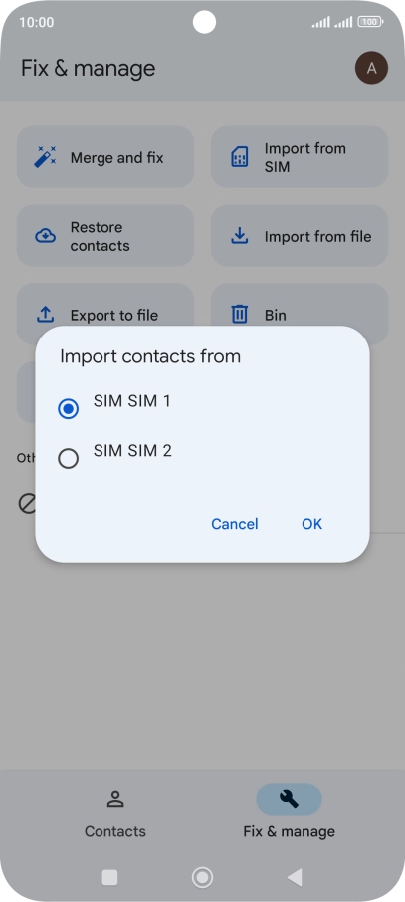Switch to the Fix & manage tab

[x=289, y=814]
